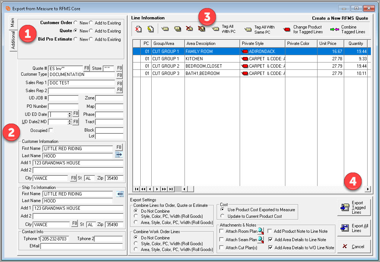Open F8 lookup for Quote #
Image resolution: width=380 pixels, height=262 pixels.
[87, 68]
